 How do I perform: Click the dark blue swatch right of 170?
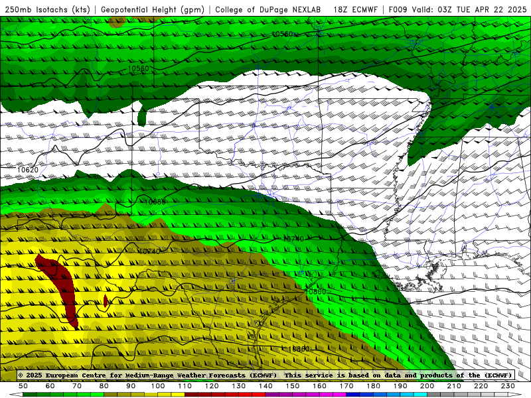(x=353, y=395)
